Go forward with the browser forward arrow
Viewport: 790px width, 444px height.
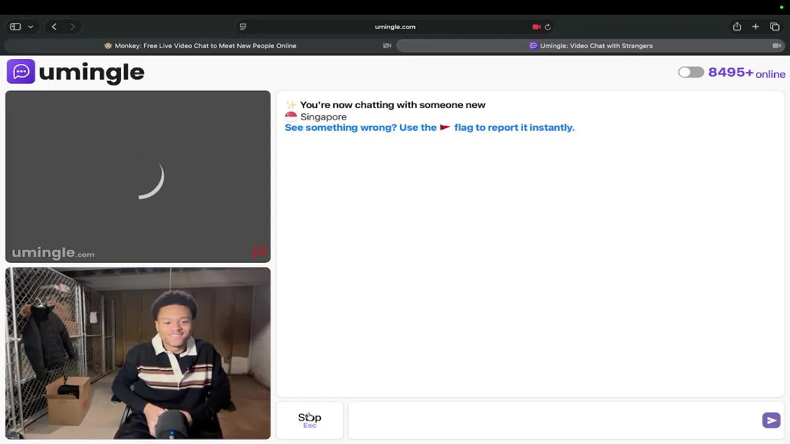(72, 27)
